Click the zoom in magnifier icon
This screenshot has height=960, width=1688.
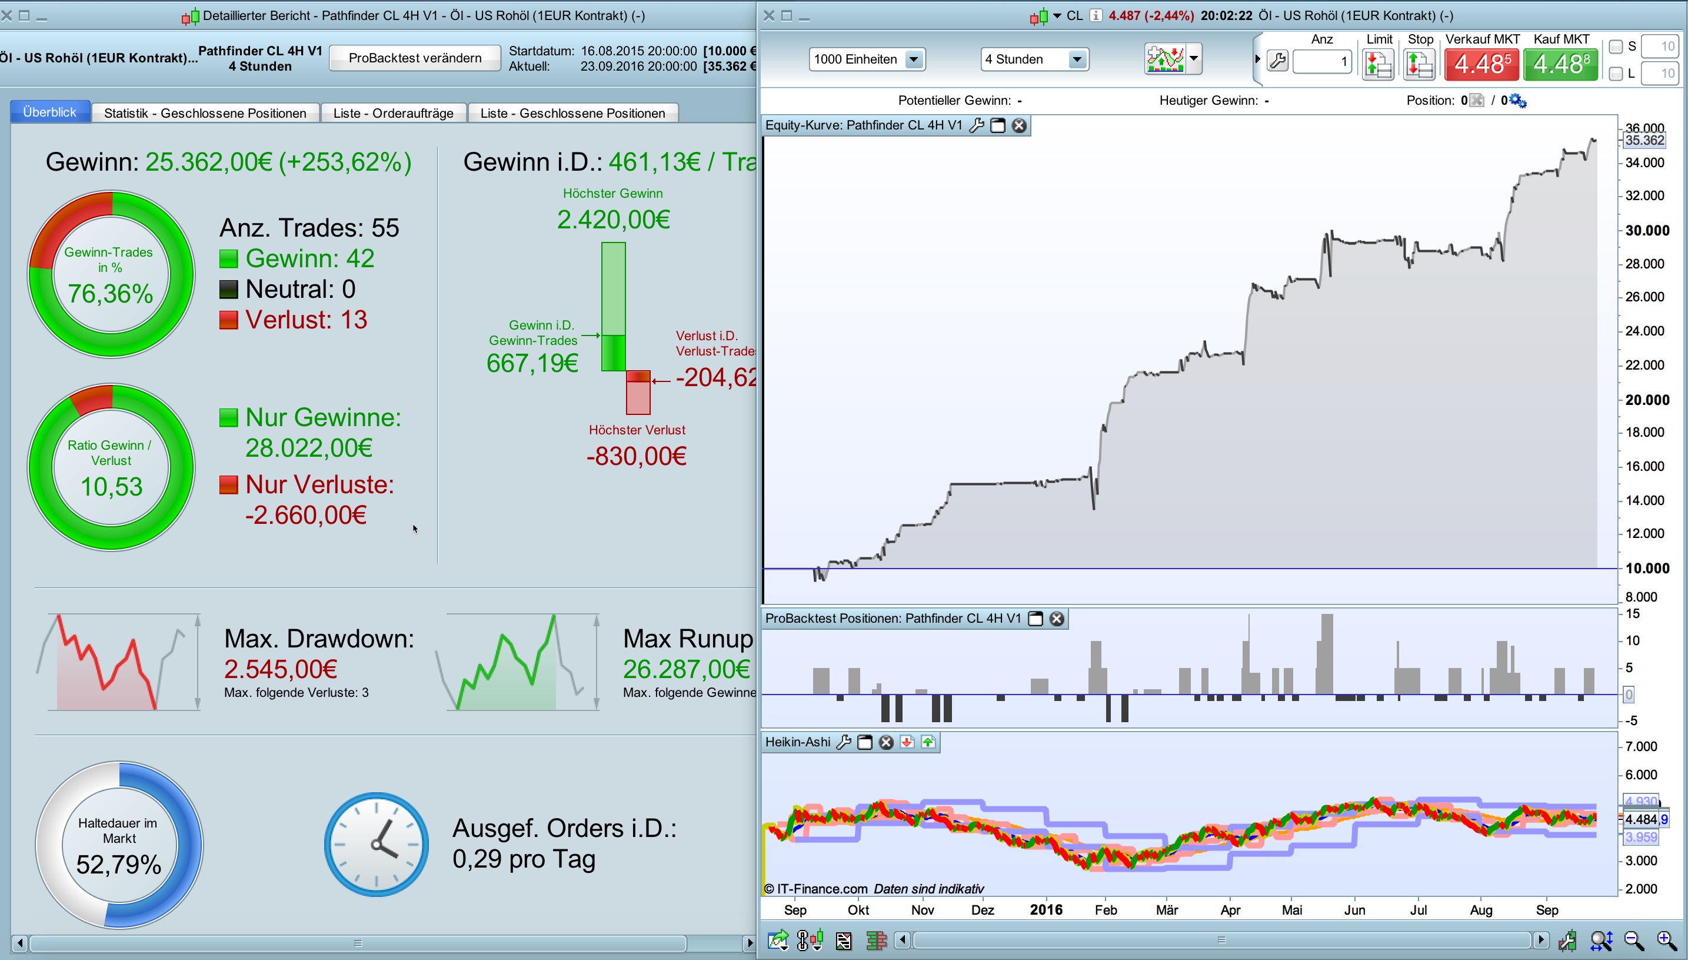[1666, 940]
